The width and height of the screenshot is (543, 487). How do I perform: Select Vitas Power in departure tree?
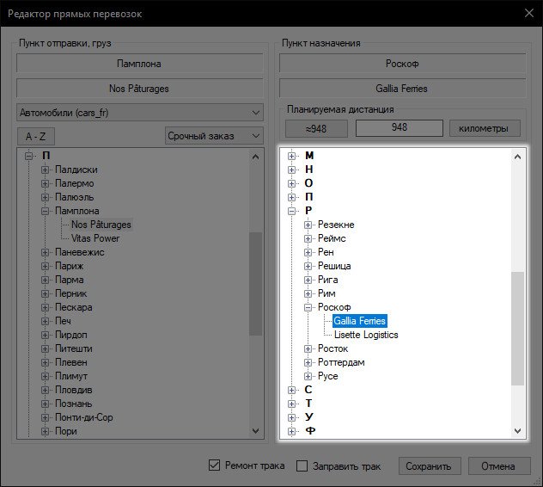coord(95,238)
